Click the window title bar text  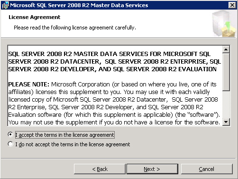(79, 5)
